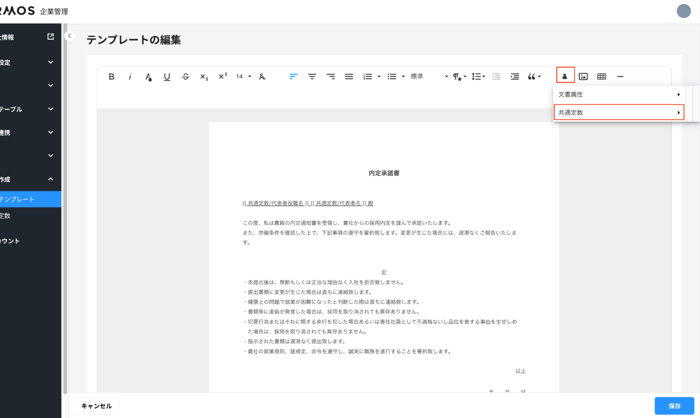Apply italic formatting

(x=130, y=77)
